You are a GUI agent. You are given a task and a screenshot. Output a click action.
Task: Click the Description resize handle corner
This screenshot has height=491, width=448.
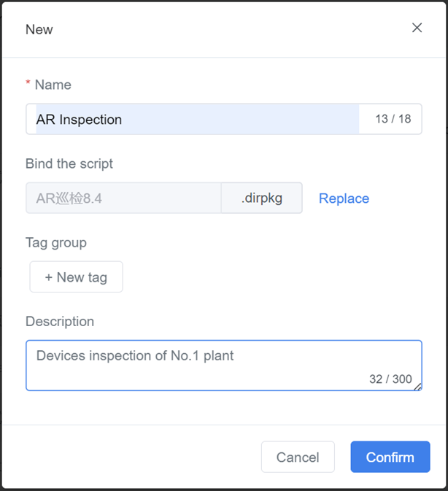(418, 387)
